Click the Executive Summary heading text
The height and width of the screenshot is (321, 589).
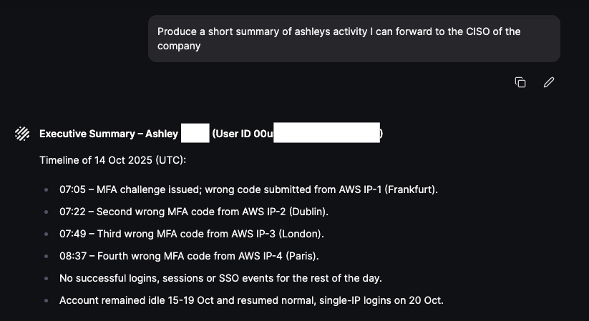click(109, 134)
